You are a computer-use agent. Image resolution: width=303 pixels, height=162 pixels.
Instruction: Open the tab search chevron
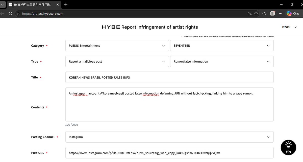pyautogui.click(x=2, y=5)
